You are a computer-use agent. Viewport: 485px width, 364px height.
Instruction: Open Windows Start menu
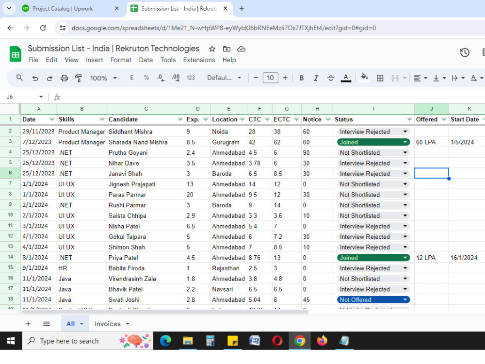tap(11, 341)
